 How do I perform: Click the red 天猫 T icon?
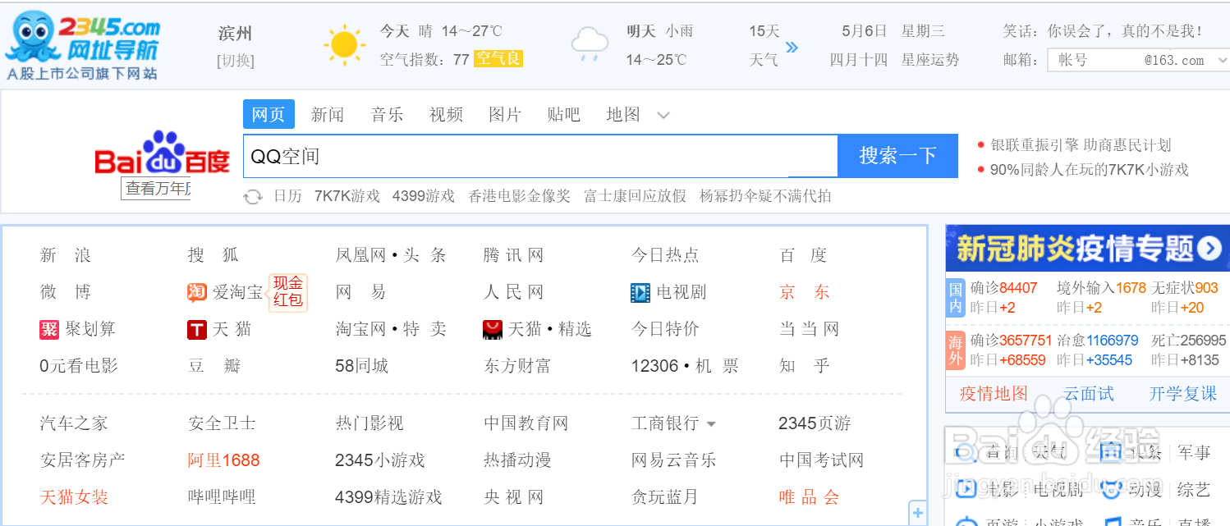[x=197, y=329]
